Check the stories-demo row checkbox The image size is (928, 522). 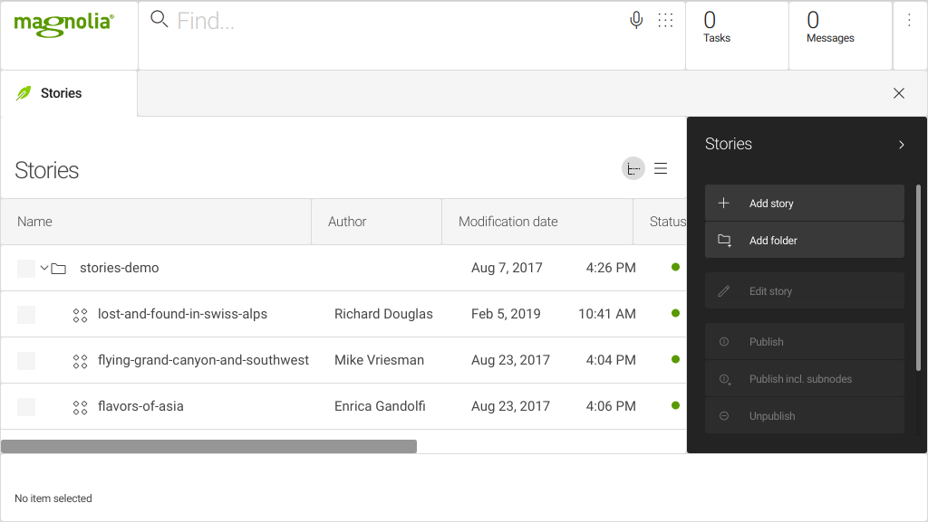point(26,268)
